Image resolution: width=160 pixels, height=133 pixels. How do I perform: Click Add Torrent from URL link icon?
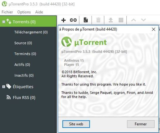(x=73, y=20)
